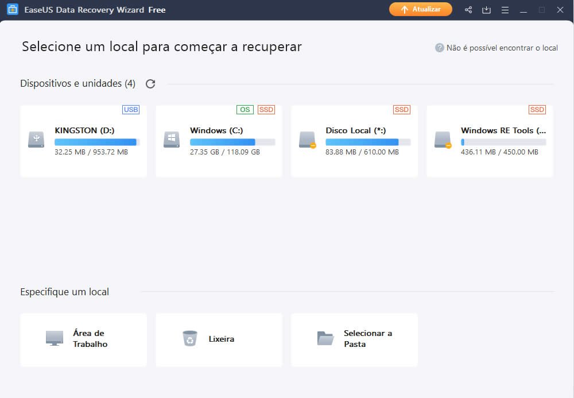Screen dimensions: 574x398
Task: Click Disco Local usage progress bar
Action: (368, 142)
